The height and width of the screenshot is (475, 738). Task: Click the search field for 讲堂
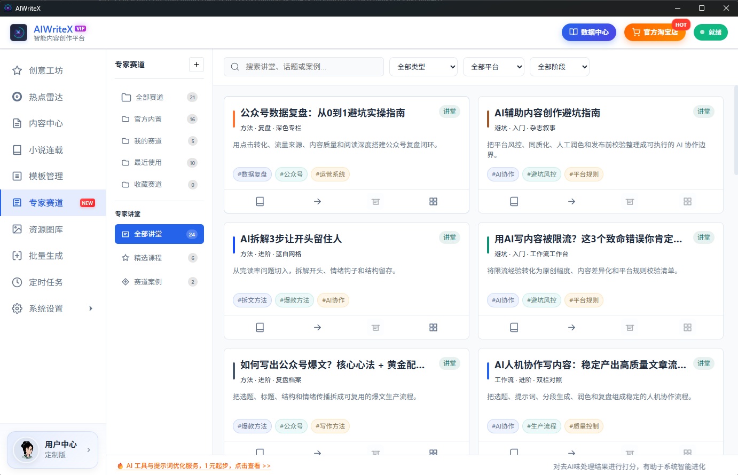[x=304, y=67]
